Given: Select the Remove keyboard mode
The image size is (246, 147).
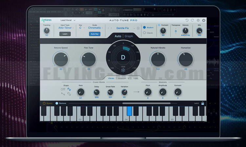Looking at the screenshot, I should [57, 103].
